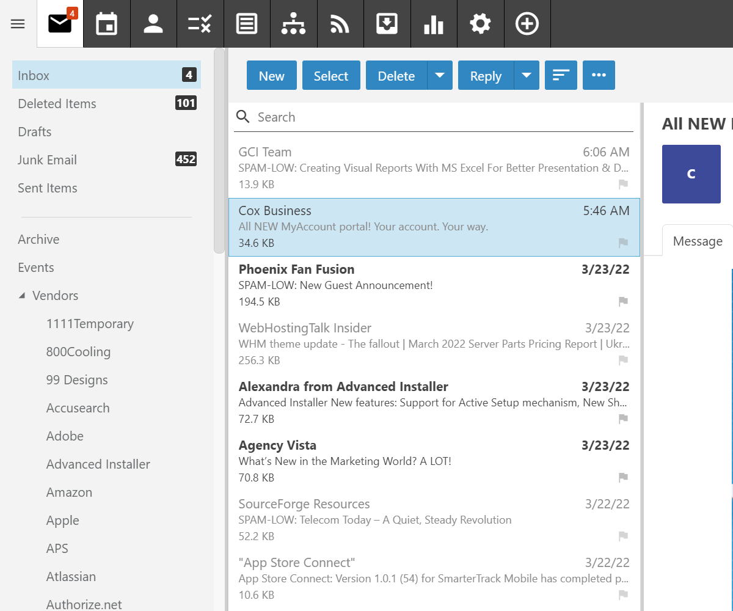Select the Authorize.net folder
Image resolution: width=733 pixels, height=611 pixels.
84,604
